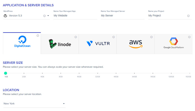Screen dimensions: 195x111
Task: Expand the New York location dropdown
Action: (64, 104)
